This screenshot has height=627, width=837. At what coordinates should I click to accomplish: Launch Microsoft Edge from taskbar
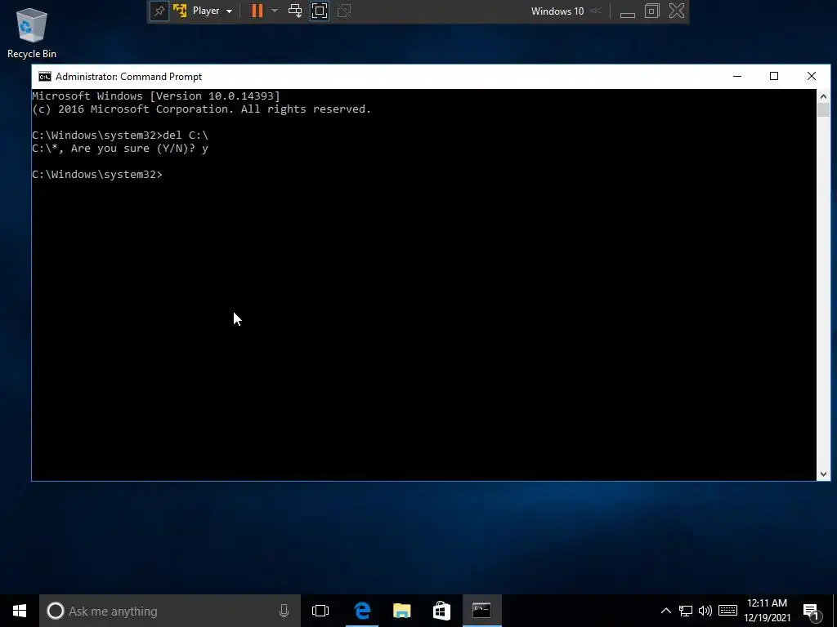362,611
